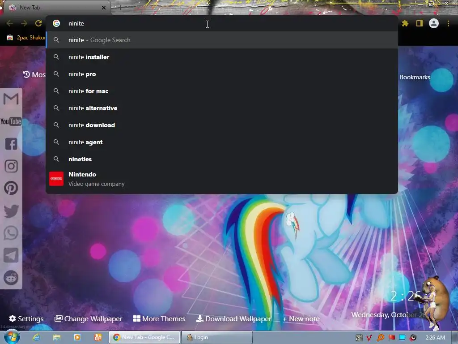Click Download Wallpaper

[234, 318]
